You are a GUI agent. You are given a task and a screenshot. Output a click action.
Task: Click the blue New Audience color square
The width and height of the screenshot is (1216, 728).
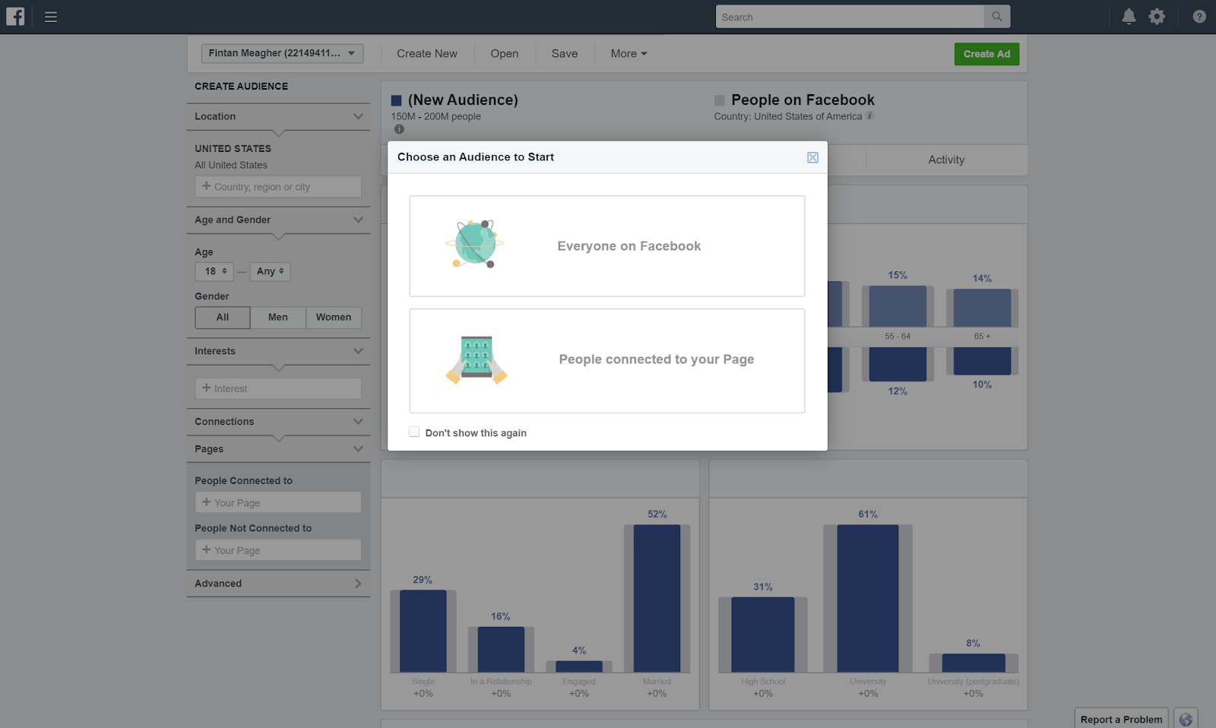coord(396,100)
